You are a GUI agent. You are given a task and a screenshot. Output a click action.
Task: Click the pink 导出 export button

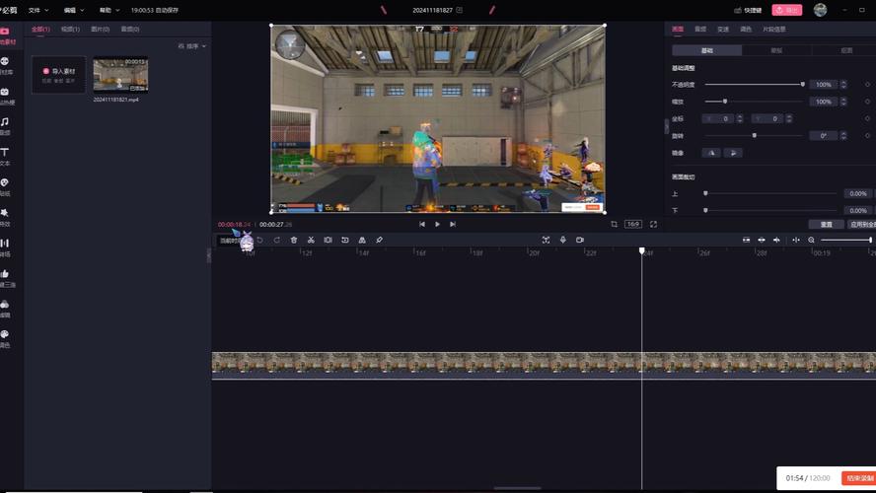[x=786, y=10]
